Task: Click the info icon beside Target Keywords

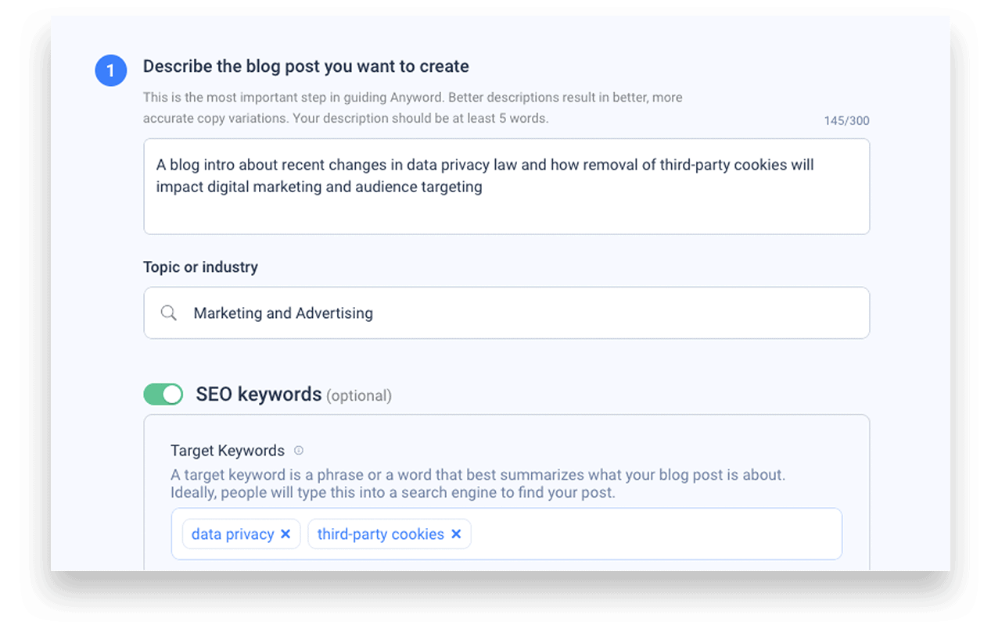Action: [299, 450]
